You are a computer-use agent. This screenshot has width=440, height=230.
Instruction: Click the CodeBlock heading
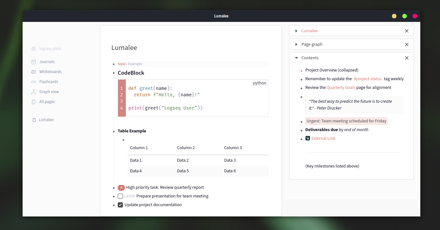pos(131,73)
